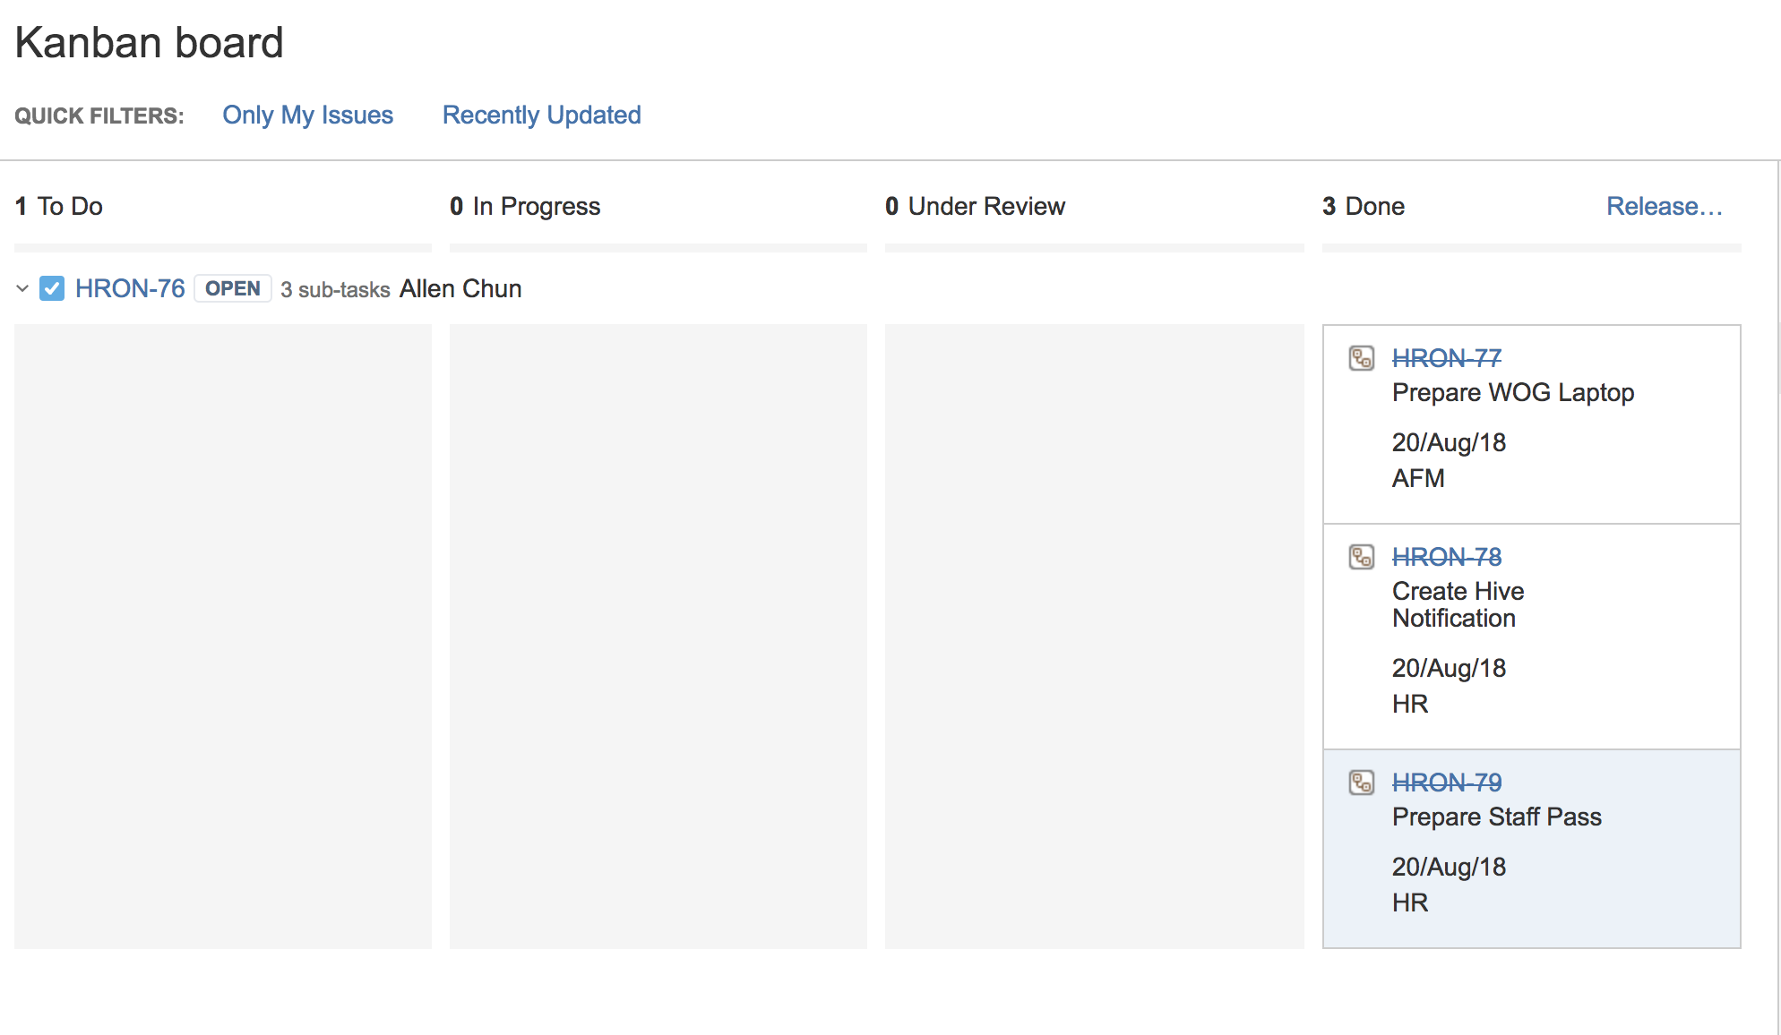1781x1035 pixels.
Task: Click the OPEN status badge on HRON-76
Action: point(233,288)
